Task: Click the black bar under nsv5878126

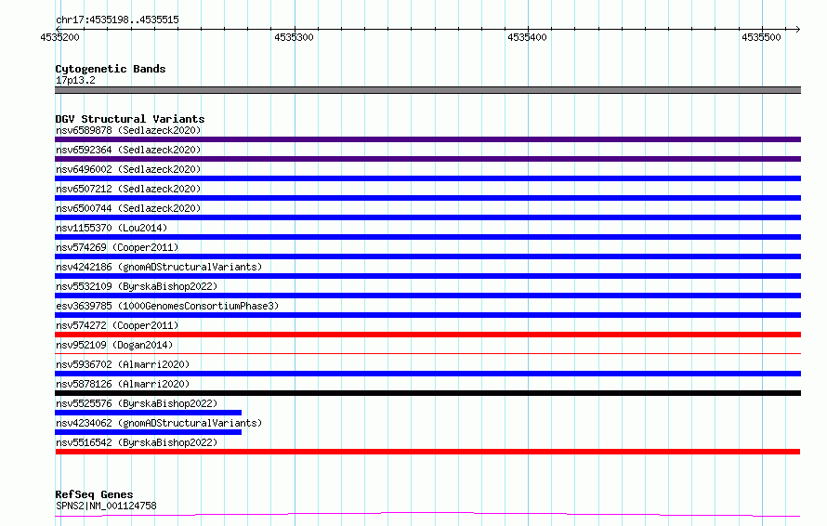Action: pos(427,393)
